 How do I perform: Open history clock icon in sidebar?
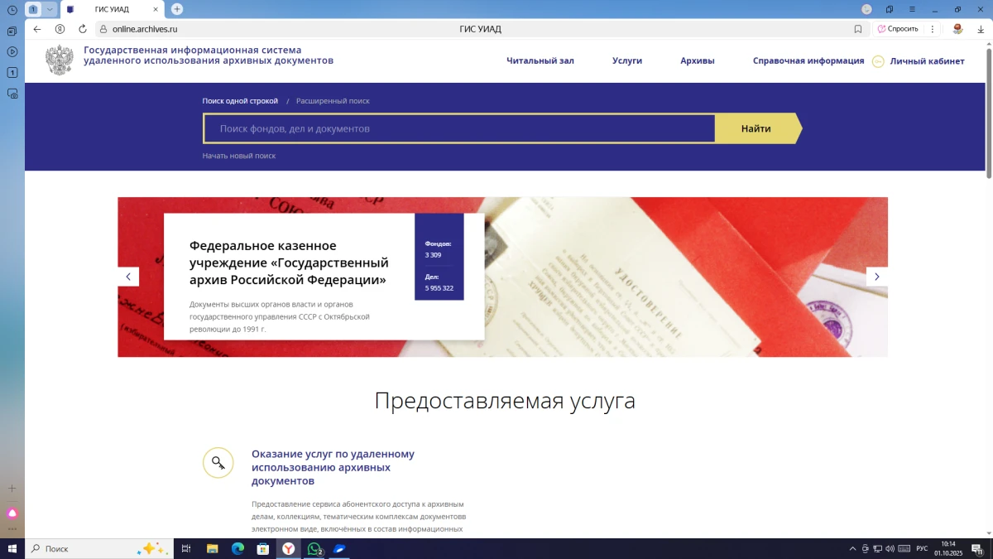tap(12, 10)
